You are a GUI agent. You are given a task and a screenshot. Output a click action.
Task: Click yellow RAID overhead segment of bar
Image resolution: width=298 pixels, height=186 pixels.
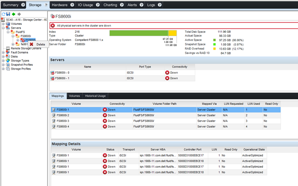pos(172,33)
